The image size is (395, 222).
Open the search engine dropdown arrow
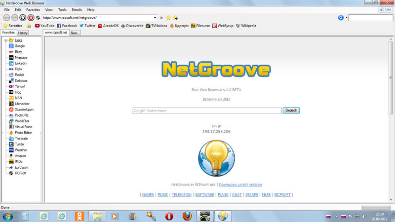click(x=347, y=18)
